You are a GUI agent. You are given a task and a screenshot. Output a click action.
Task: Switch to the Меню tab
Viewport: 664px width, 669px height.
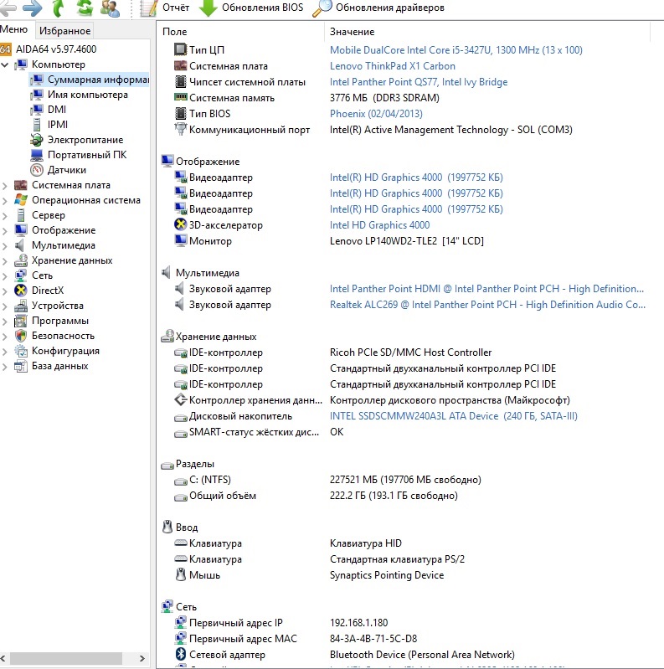point(13,29)
